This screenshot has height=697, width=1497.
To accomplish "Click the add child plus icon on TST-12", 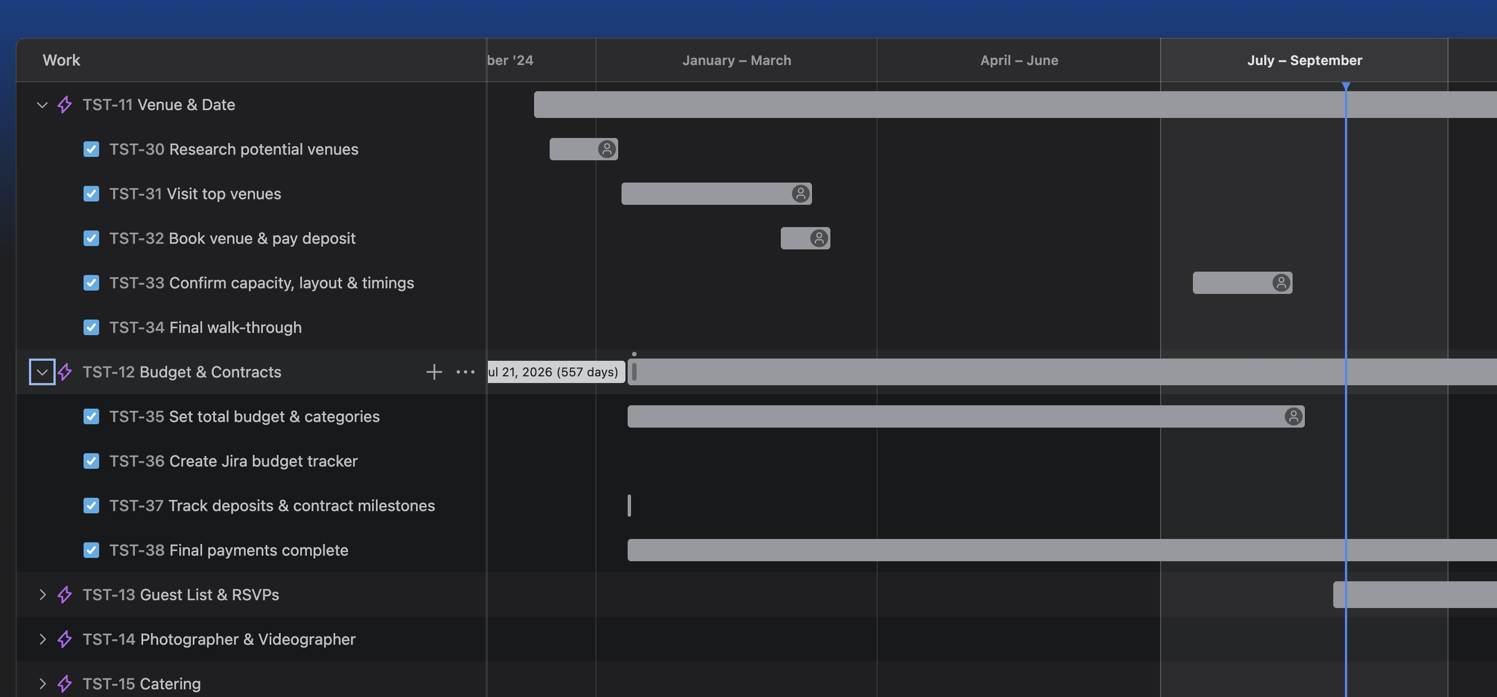I will coord(434,372).
